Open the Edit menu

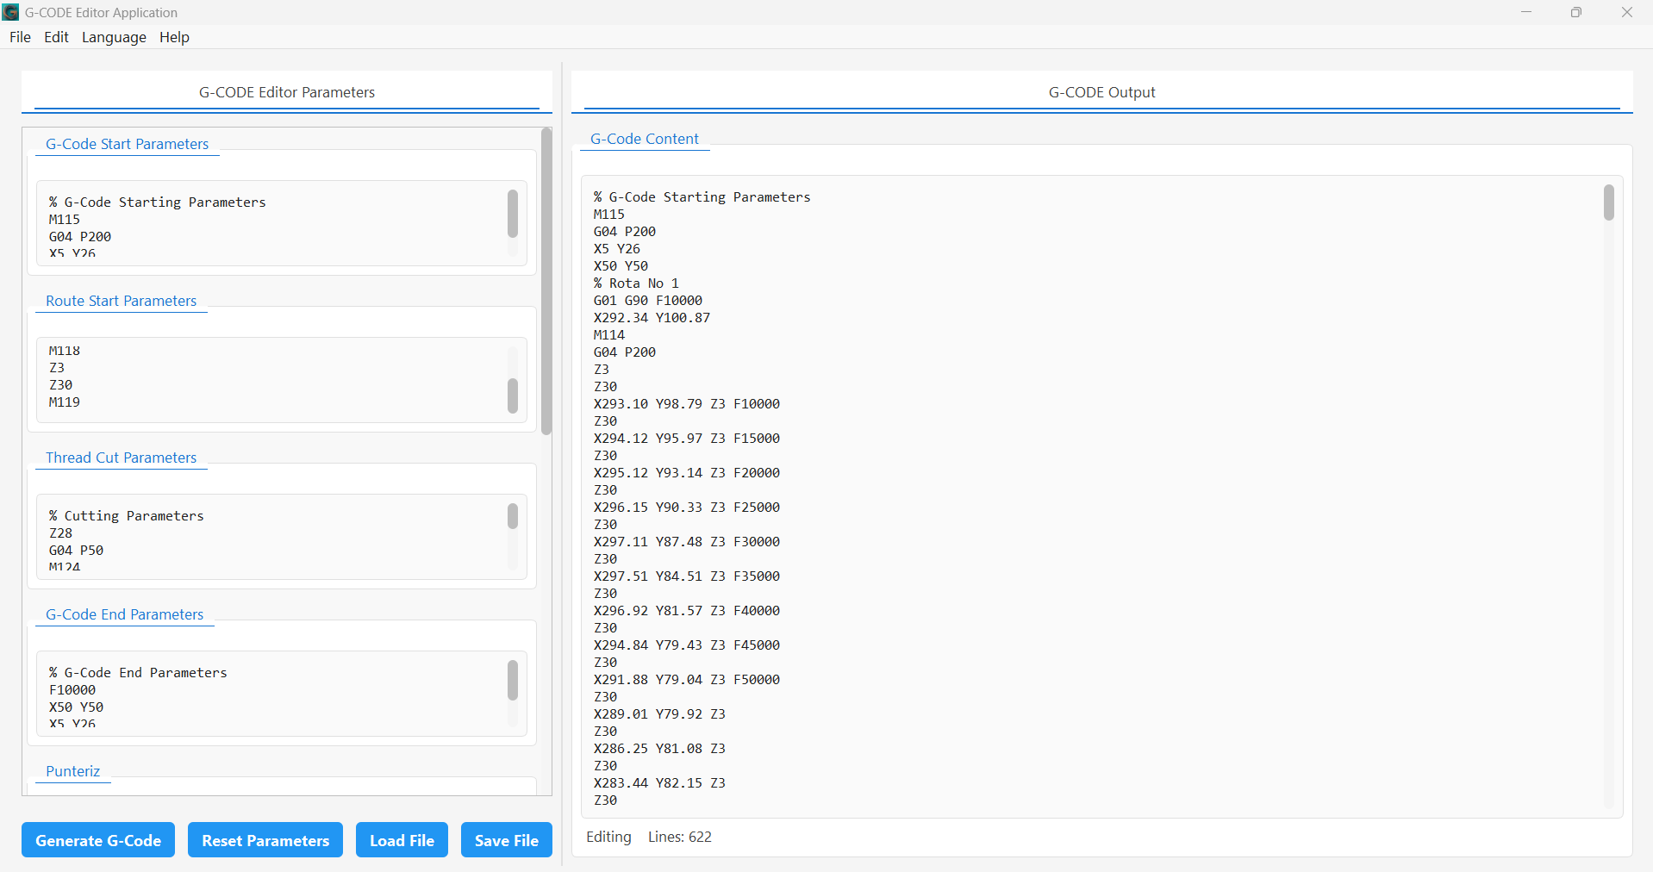pos(55,37)
